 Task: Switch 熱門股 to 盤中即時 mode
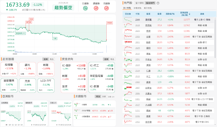pos(140,3)
